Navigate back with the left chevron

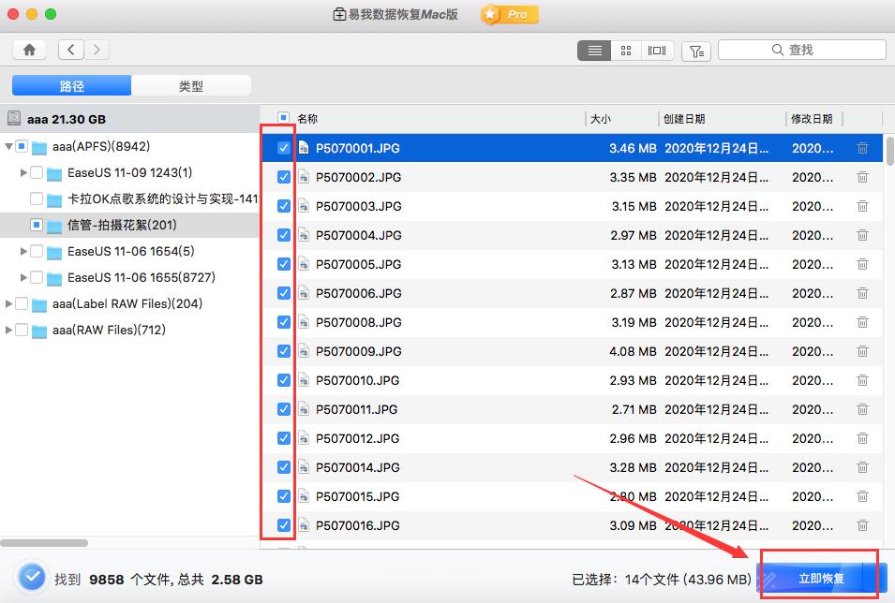(72, 50)
